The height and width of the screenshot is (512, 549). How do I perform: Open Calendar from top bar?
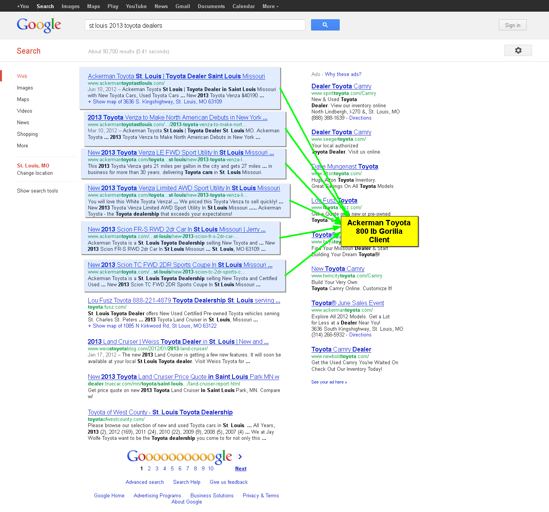click(244, 6)
